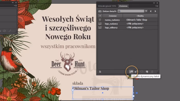Delete variable using the trash icon
Screen dimensions: 180x101
(152, 72)
